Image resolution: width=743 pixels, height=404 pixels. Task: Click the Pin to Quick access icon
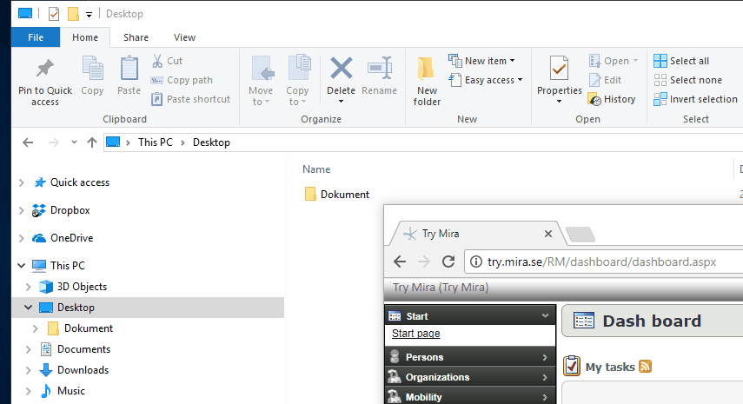[45, 69]
